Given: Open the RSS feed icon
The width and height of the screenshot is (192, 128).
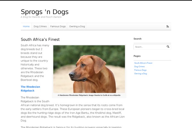Looking at the screenshot, I should 167,27.
